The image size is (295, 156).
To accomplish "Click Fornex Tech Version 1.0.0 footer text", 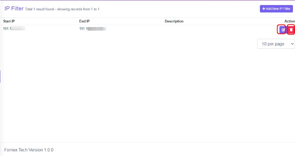I will (29, 150).
